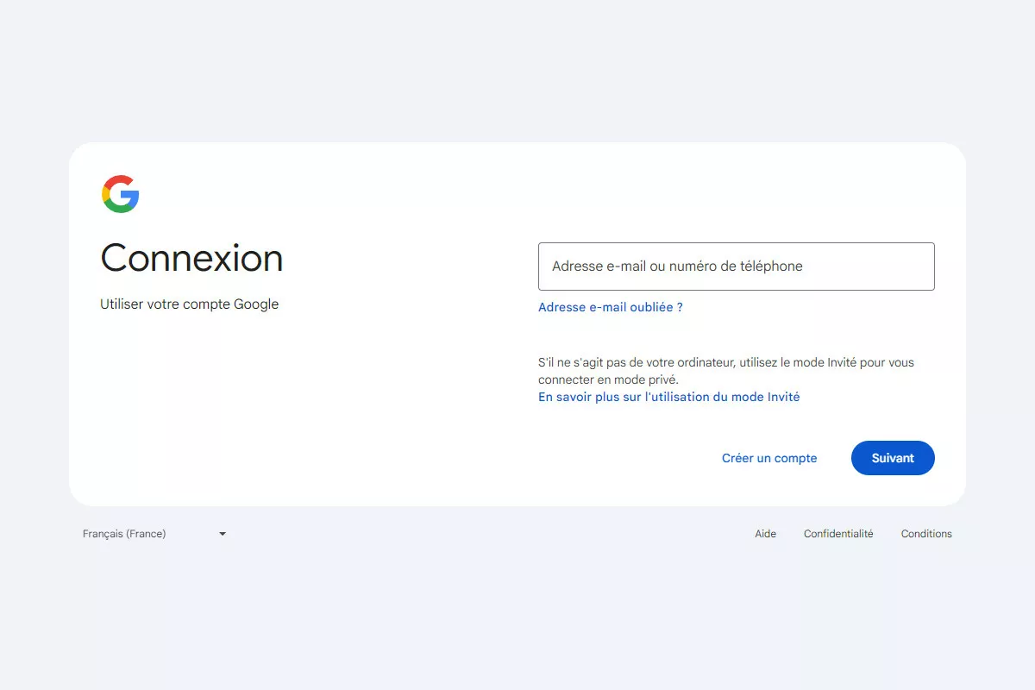Click the "Créer un compte" button

(x=768, y=458)
